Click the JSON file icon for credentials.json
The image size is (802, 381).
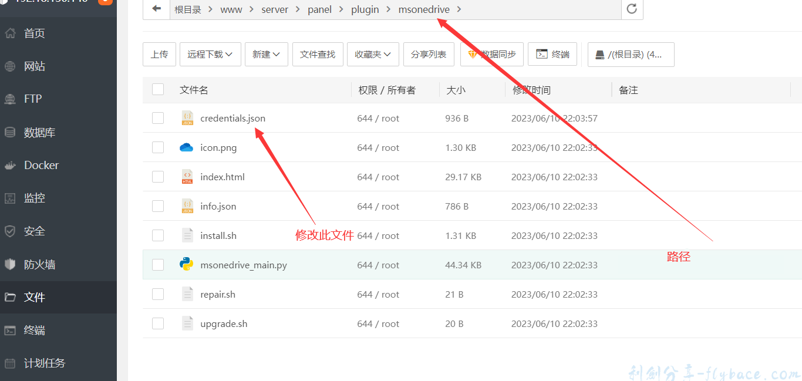(187, 118)
